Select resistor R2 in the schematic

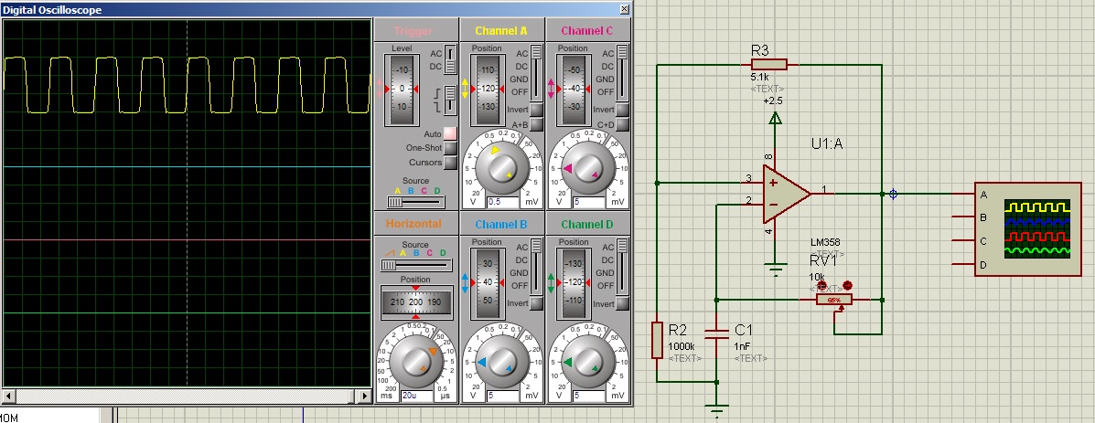tap(657, 340)
